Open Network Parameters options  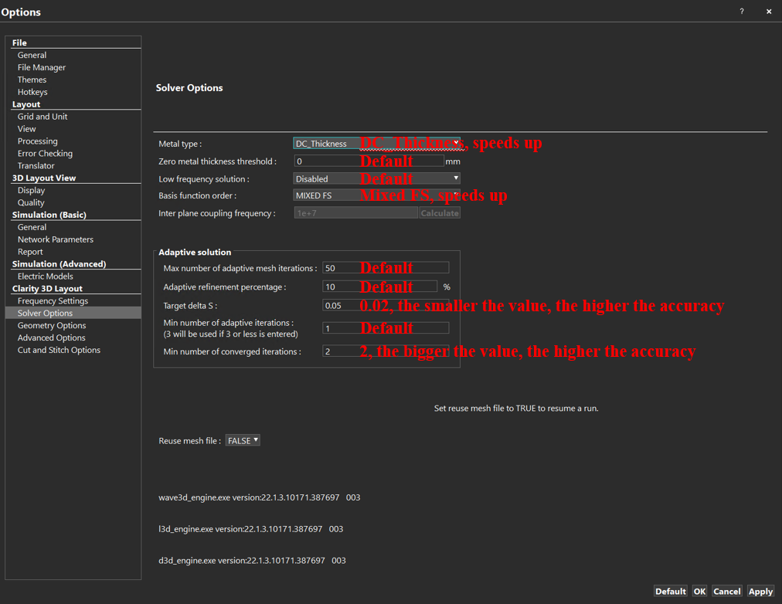[56, 239]
